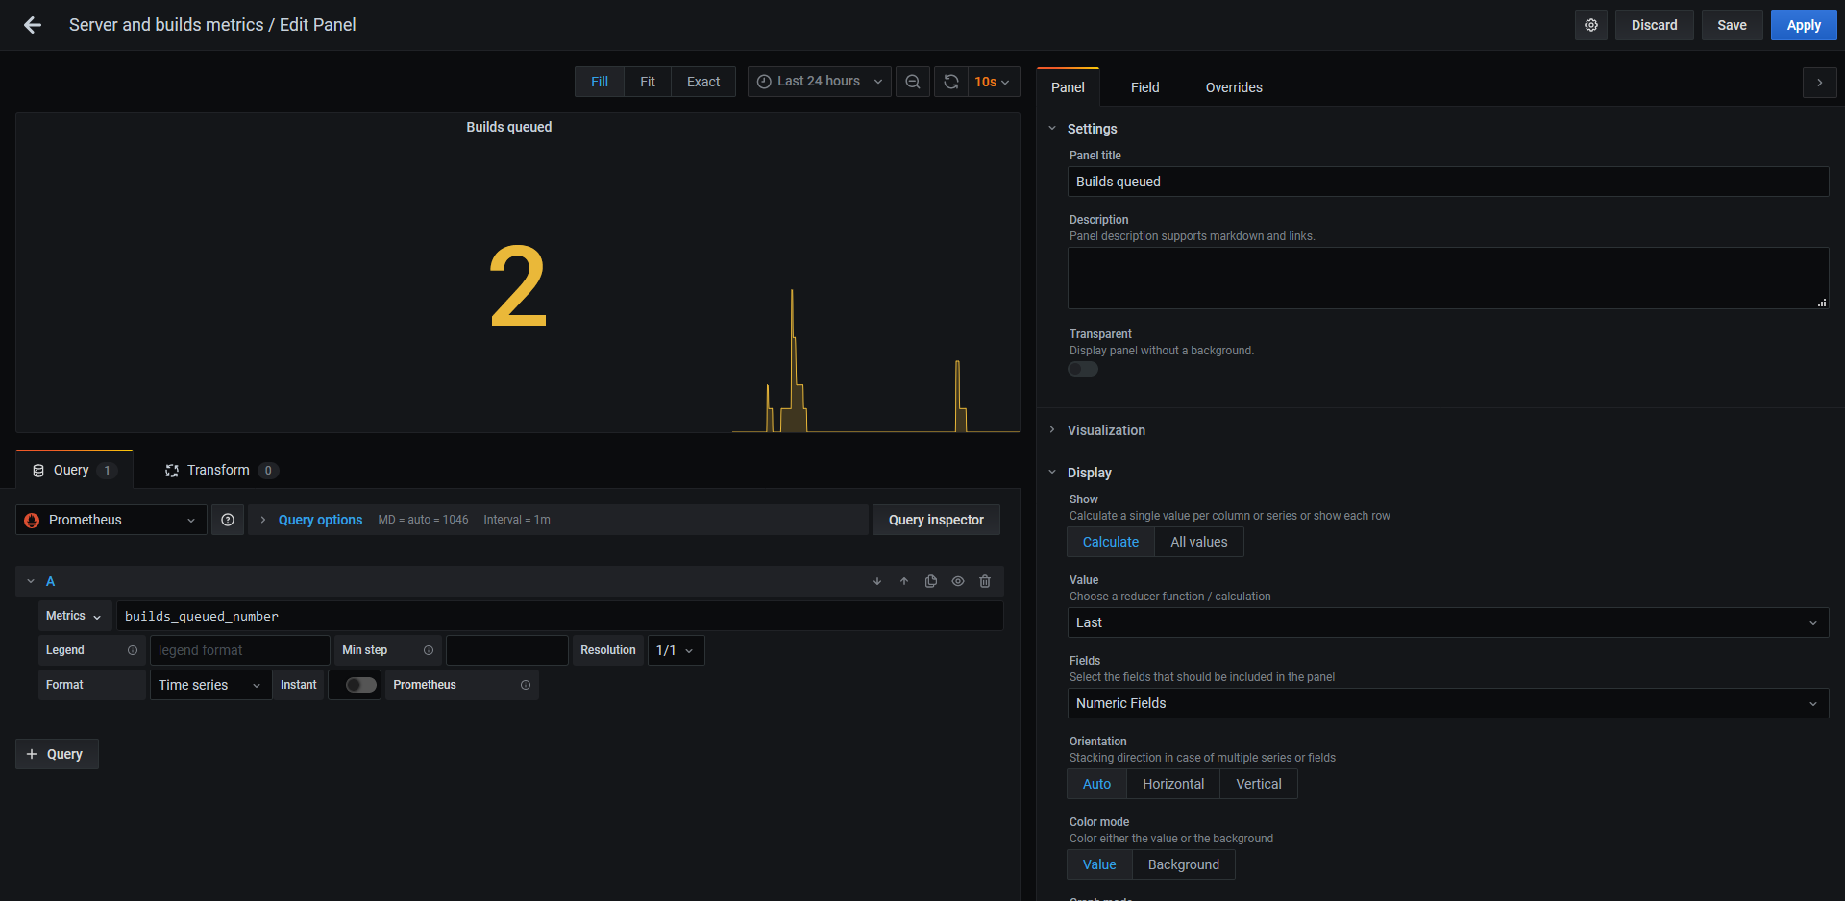1845x901 pixels.
Task: Toggle the Instant query switch
Action: [x=360, y=685]
